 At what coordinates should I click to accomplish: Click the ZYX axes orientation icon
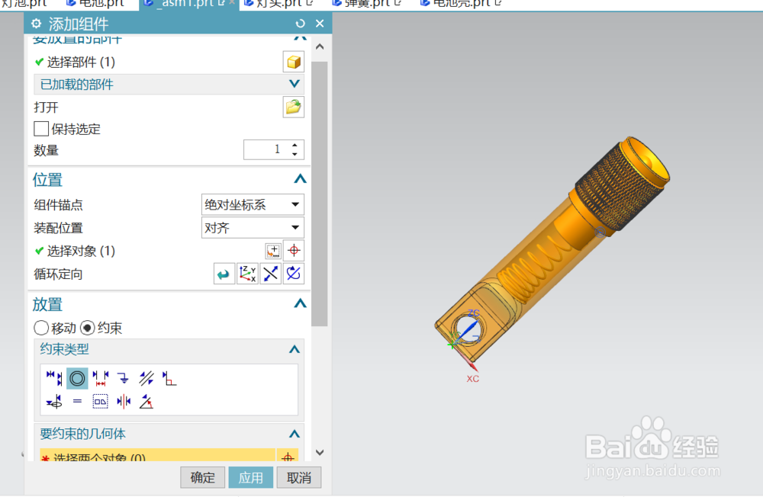(247, 274)
